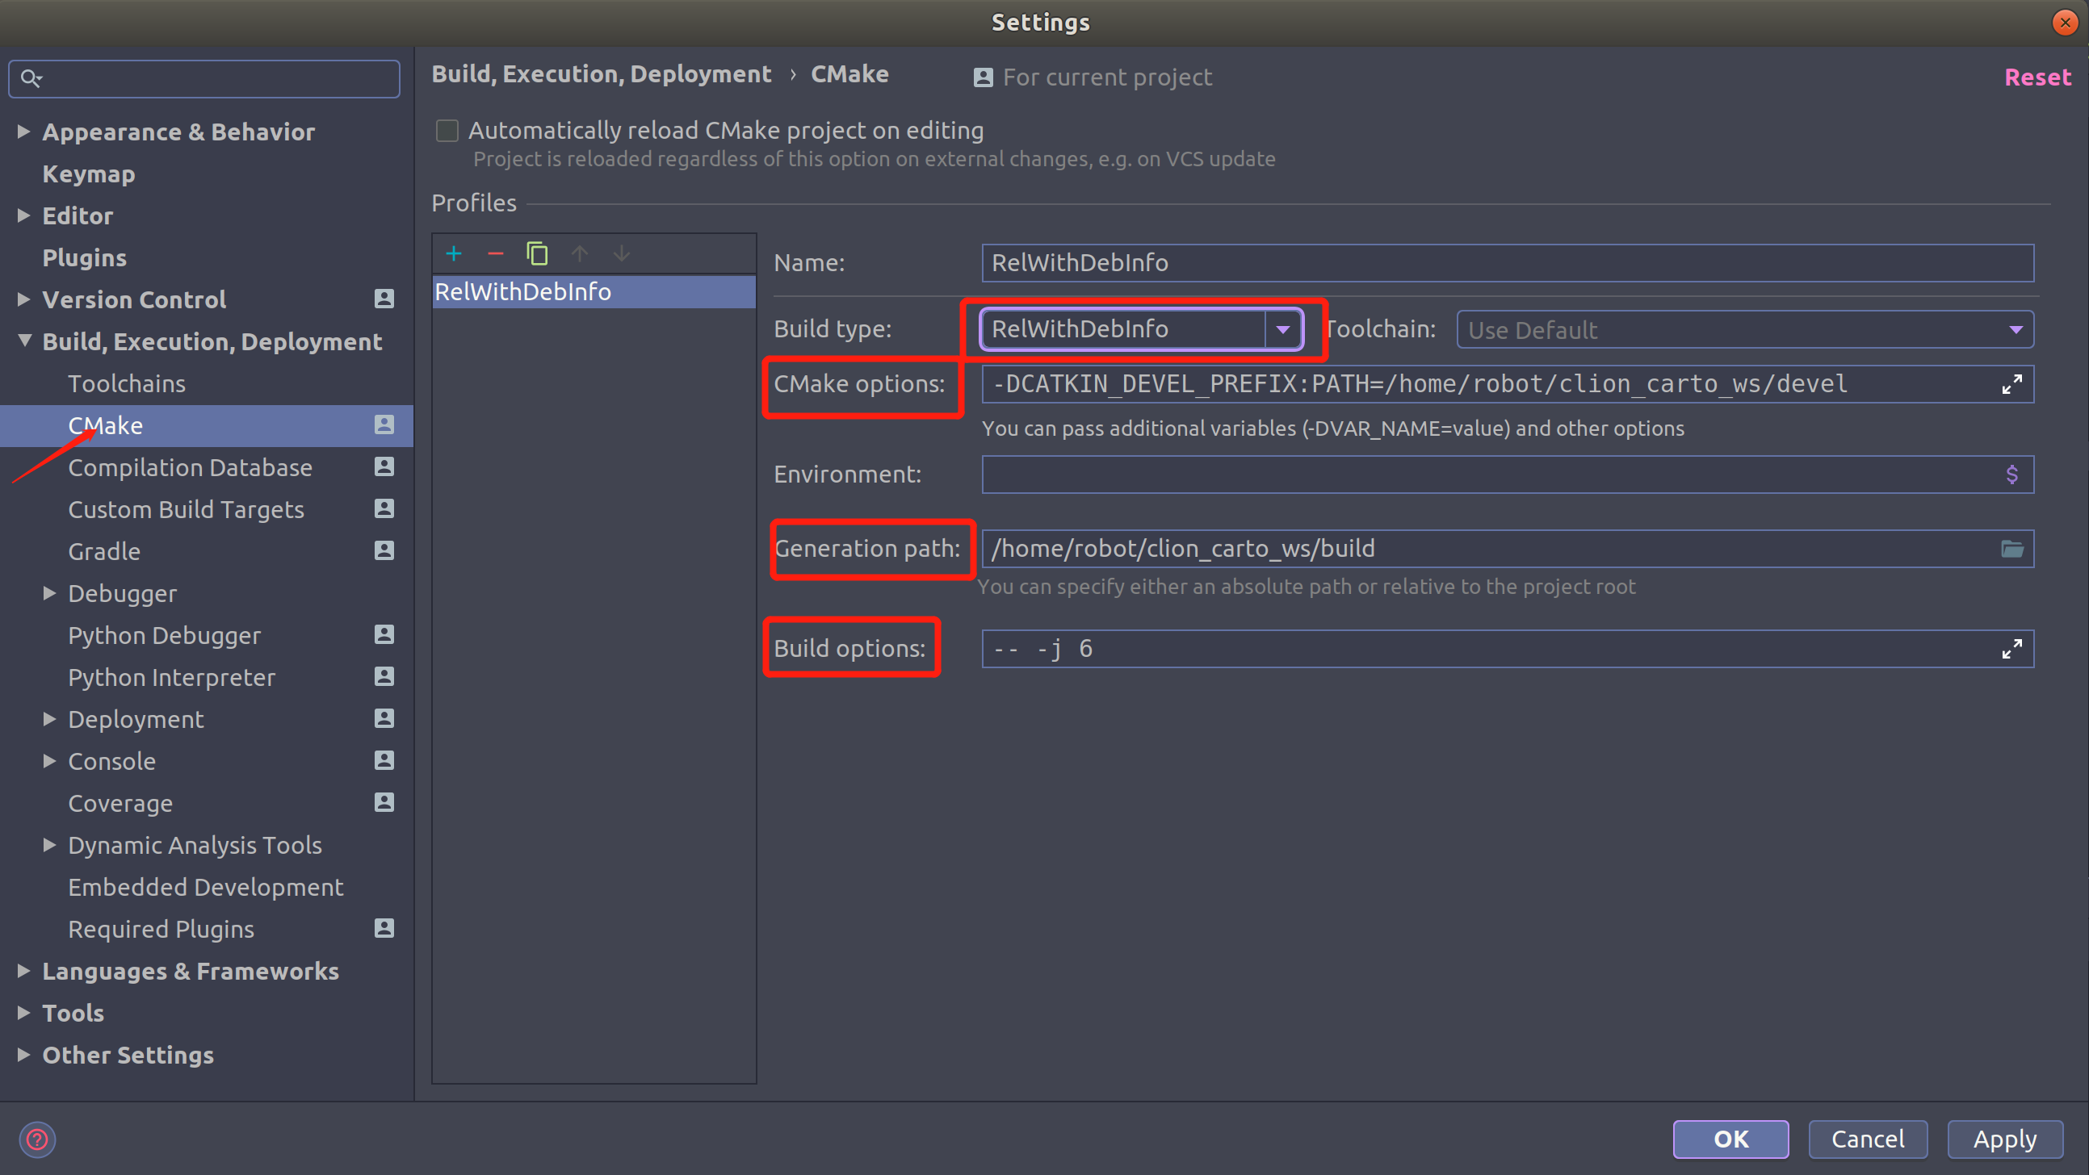The width and height of the screenshot is (2089, 1175).
Task: Open Compilation Database settings page
Action: (x=190, y=467)
